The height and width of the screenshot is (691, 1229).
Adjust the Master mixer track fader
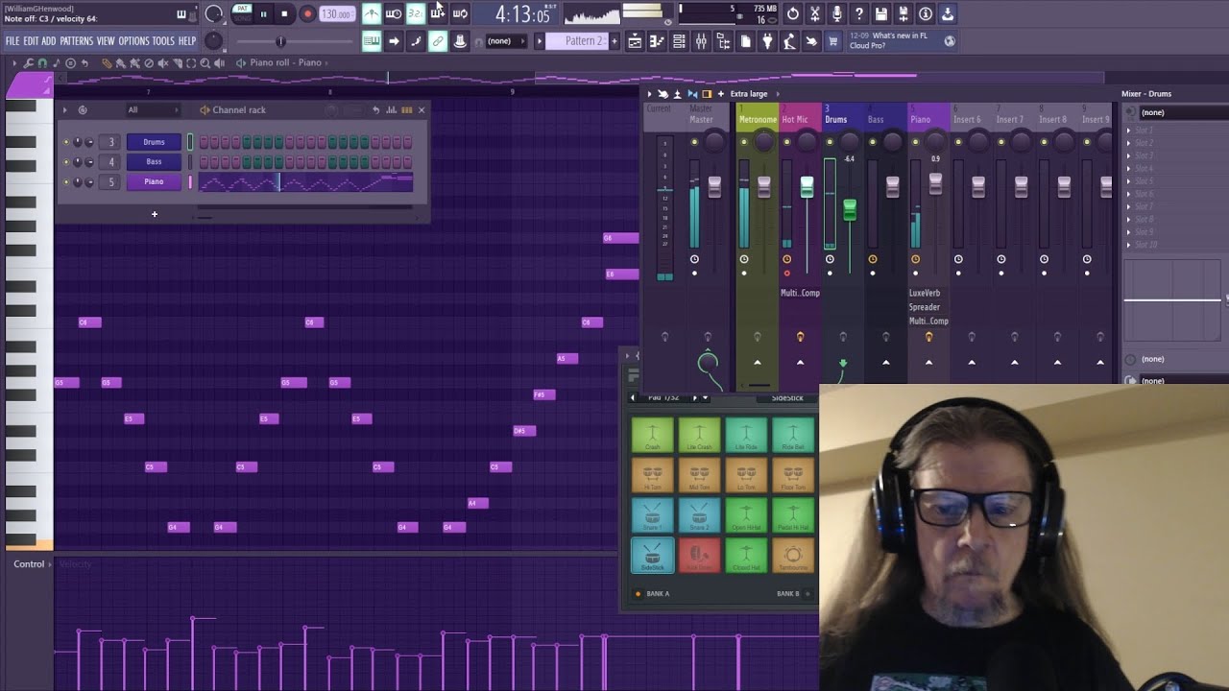pyautogui.click(x=714, y=187)
